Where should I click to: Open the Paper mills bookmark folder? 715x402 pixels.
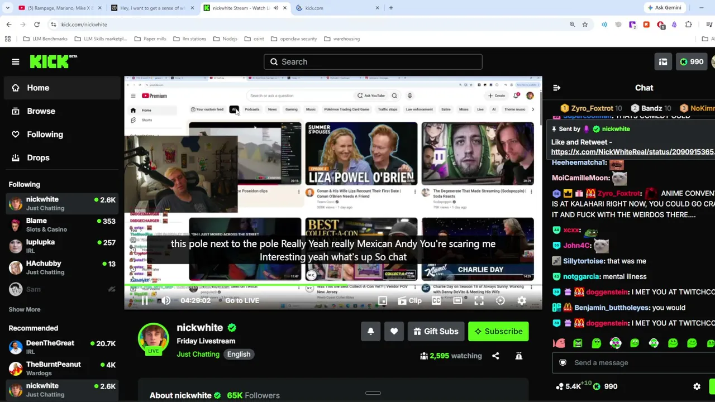click(x=150, y=39)
